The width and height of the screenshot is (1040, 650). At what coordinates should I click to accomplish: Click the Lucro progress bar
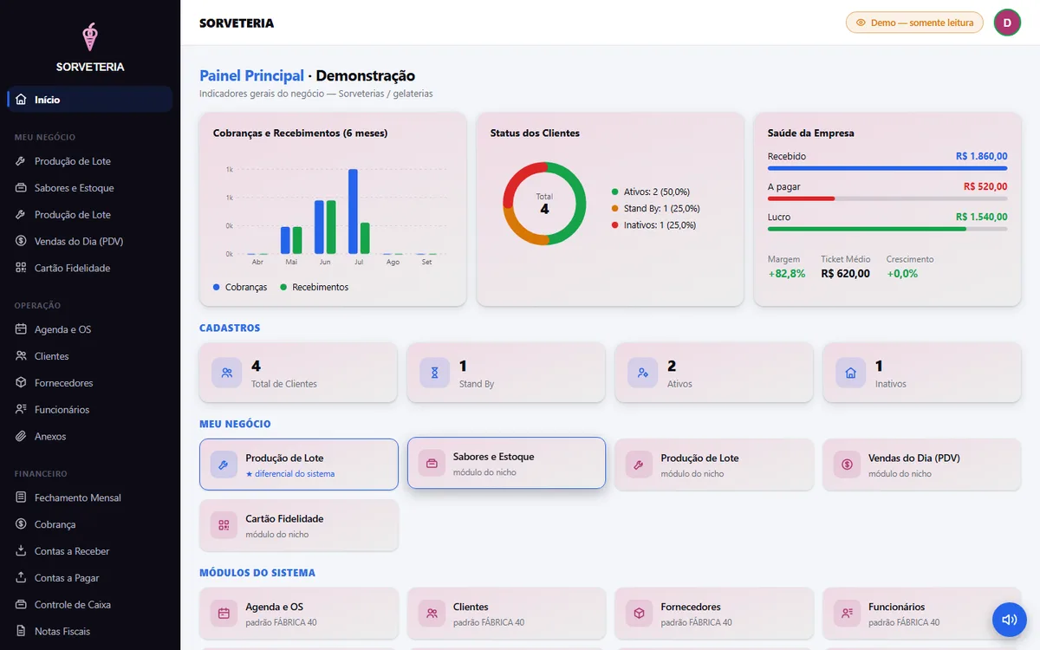(x=887, y=229)
